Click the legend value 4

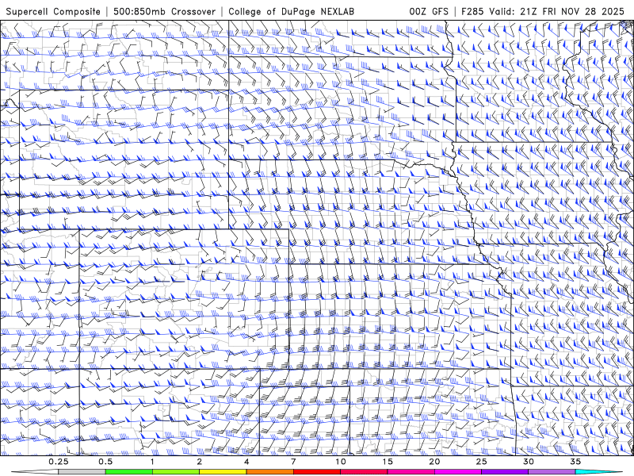click(x=246, y=462)
